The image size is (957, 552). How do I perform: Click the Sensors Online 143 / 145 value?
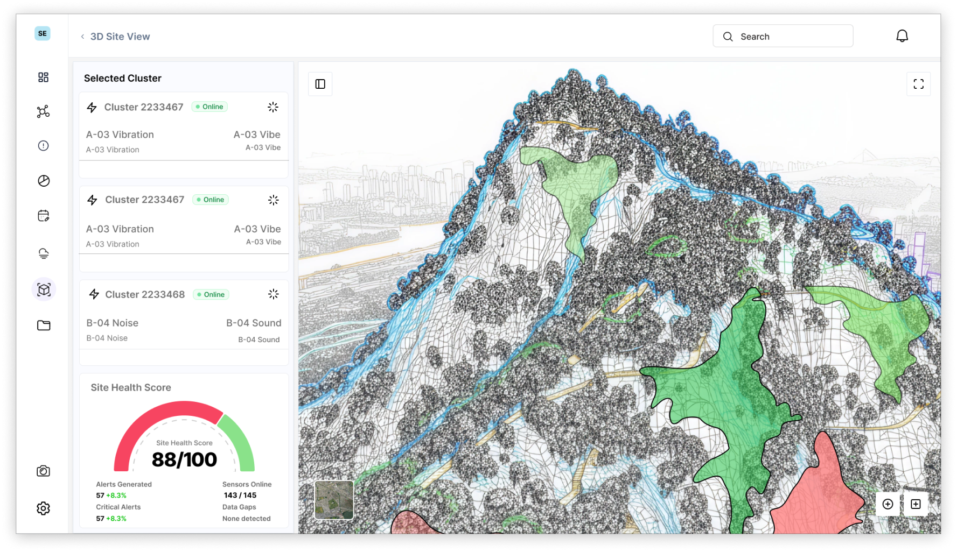(x=240, y=495)
